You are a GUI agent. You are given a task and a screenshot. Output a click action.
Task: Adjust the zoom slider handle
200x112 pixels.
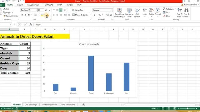tap(187, 109)
